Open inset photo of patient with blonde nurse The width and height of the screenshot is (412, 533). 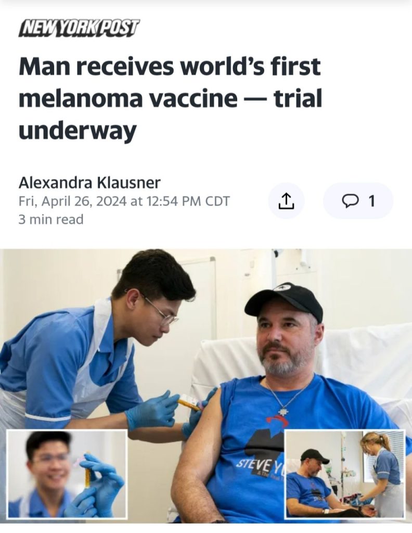click(x=345, y=474)
